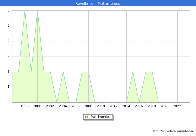The image size is (196, 136).
Task: Select the 2014 x-axis label
Action: pyautogui.click(x=126, y=106)
